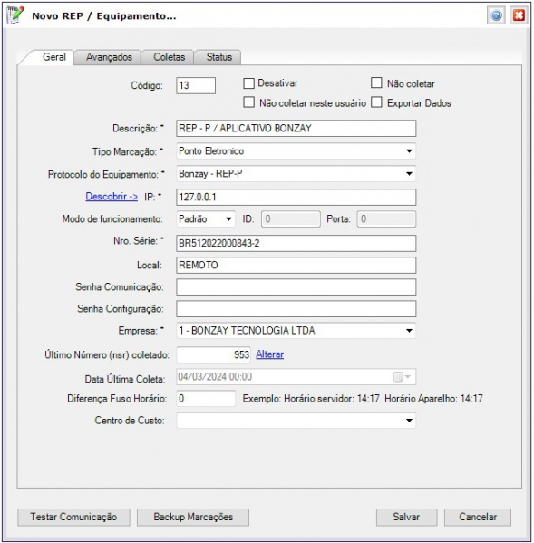The height and width of the screenshot is (543, 534).
Task: Follow the Descobrir link
Action: (112, 197)
